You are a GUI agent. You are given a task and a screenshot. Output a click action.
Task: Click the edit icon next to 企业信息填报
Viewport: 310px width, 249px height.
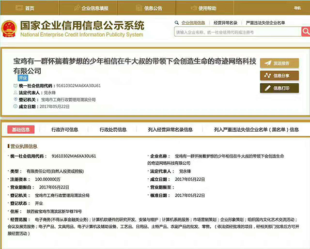tap(76, 8)
